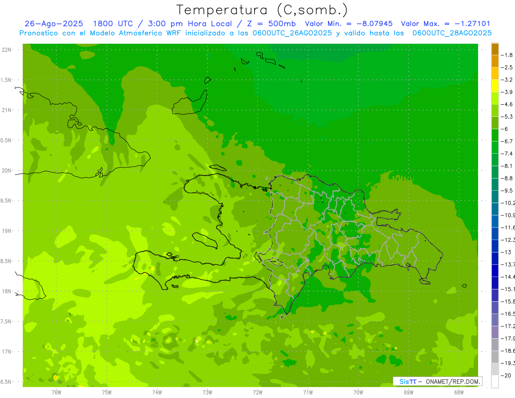Viewport: 515px width, 398px height.
Task: Click the '73W' longitude axis label
Action: coord(207,392)
